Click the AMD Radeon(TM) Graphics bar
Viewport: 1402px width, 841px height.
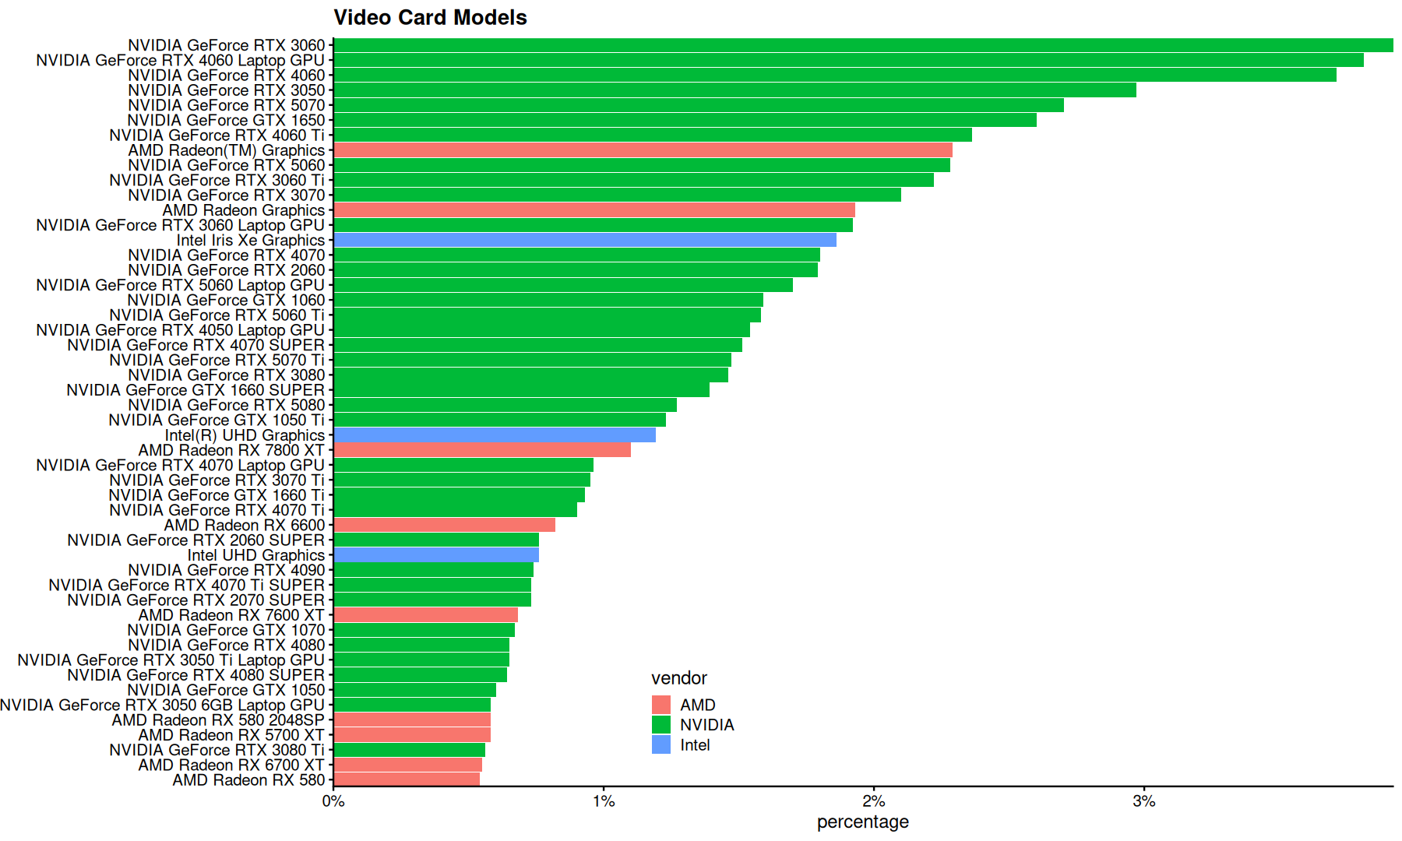[643, 150]
